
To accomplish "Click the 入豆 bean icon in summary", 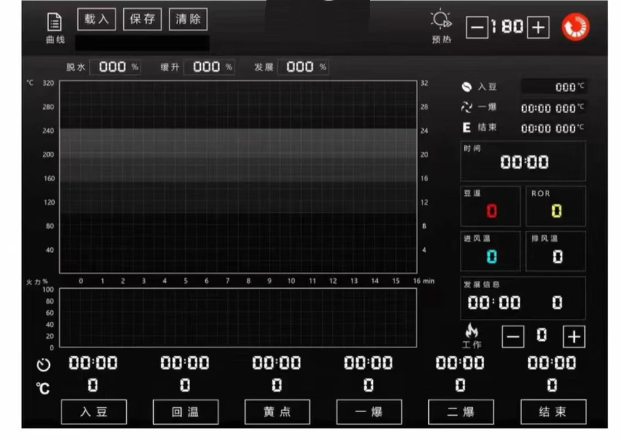I will tap(467, 87).
